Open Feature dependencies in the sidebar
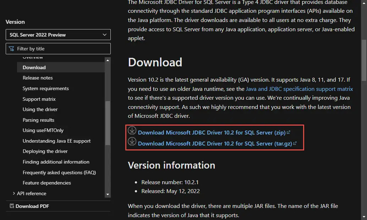The image size is (367, 220). [x=47, y=183]
